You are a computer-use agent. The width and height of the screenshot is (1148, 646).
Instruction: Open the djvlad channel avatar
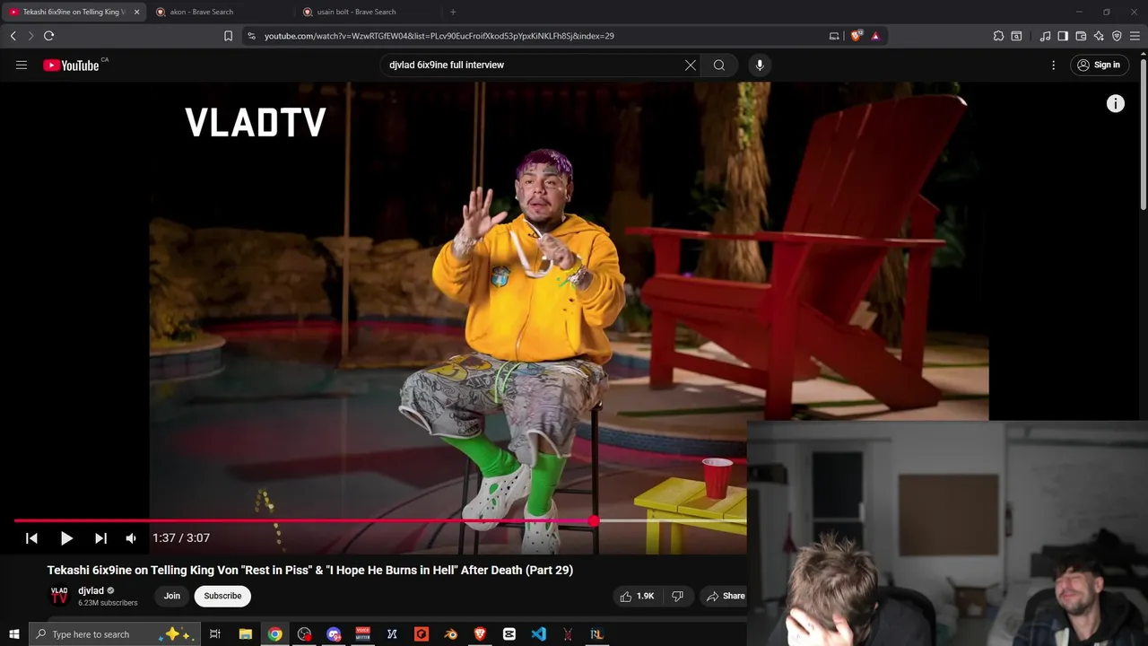coord(59,596)
